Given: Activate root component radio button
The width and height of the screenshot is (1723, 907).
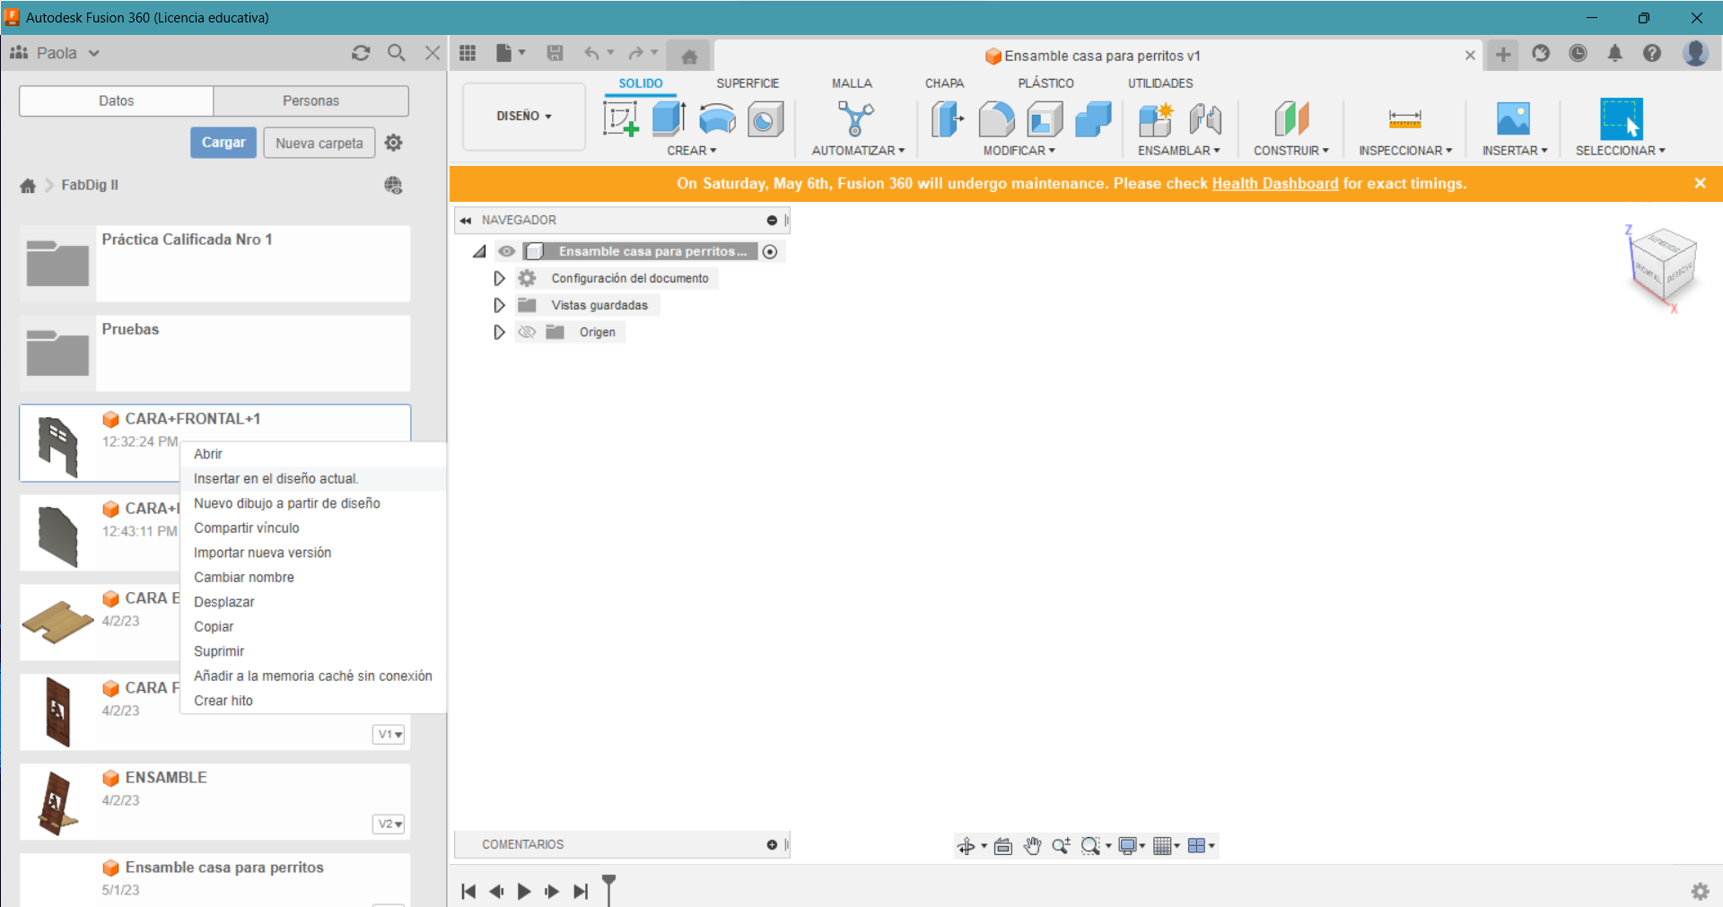Looking at the screenshot, I should tap(770, 252).
